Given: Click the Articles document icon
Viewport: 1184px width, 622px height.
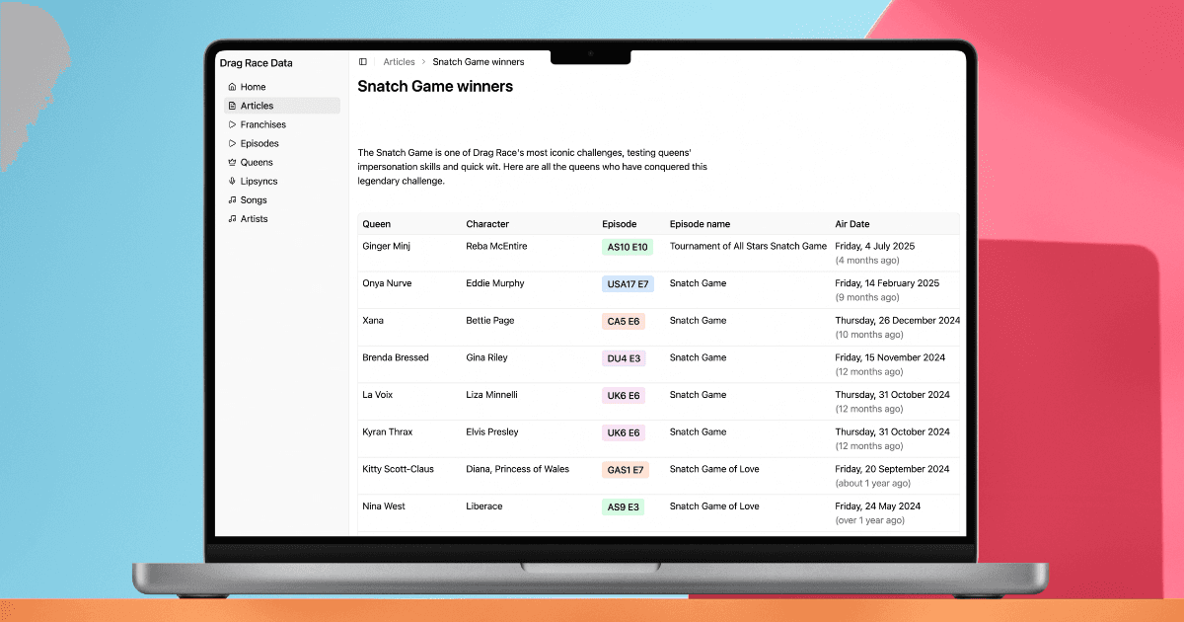Looking at the screenshot, I should (232, 106).
